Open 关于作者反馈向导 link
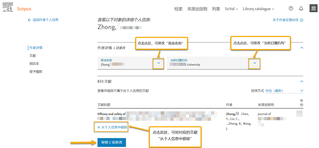 (286, 20)
